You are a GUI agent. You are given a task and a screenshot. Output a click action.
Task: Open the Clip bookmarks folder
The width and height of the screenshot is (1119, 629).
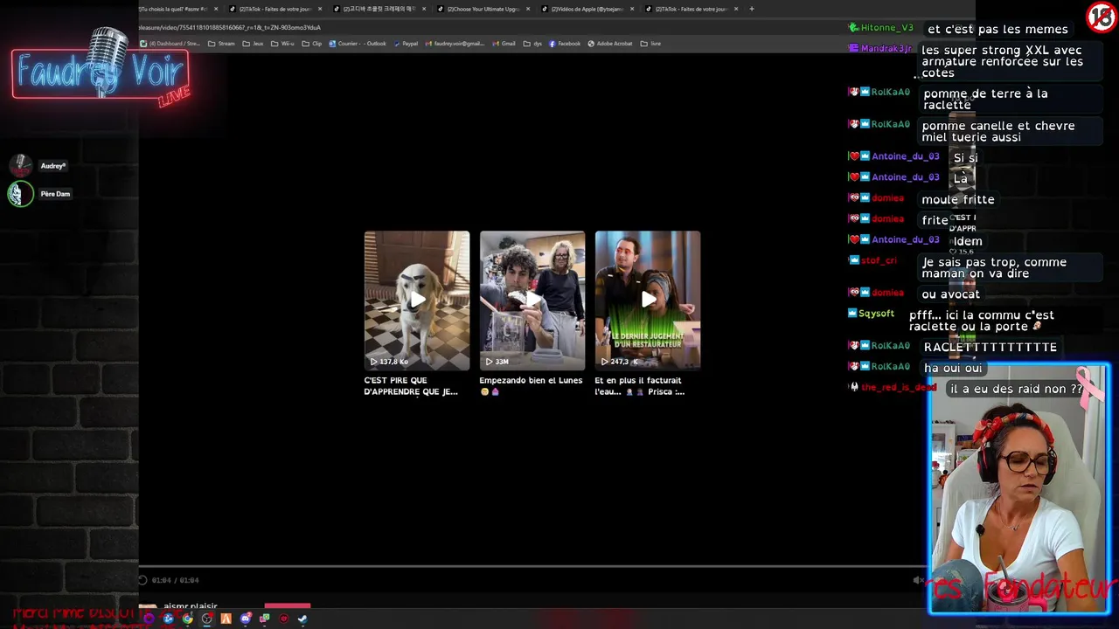tap(312, 44)
